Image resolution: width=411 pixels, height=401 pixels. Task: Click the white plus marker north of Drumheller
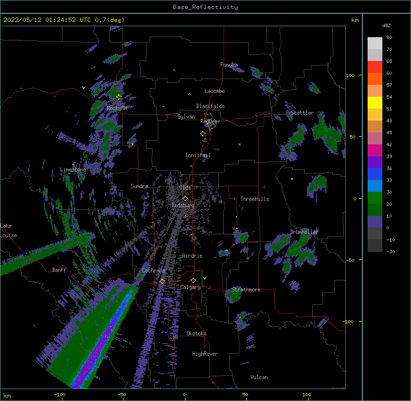[292, 179]
